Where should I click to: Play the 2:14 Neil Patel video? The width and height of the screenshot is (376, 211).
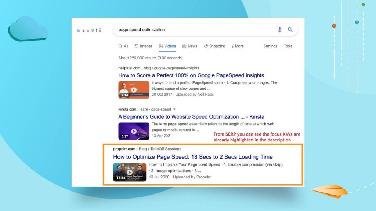[134, 90]
